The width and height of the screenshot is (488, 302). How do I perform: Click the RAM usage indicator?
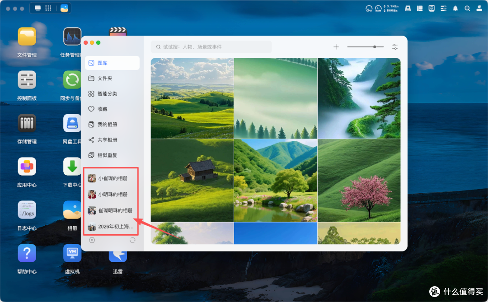point(378,9)
